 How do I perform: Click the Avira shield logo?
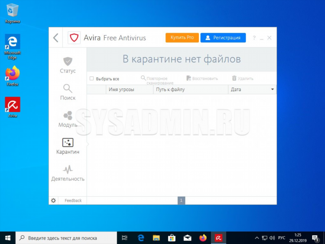74,38
